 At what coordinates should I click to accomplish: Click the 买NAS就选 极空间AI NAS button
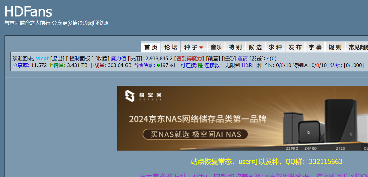point(195,134)
